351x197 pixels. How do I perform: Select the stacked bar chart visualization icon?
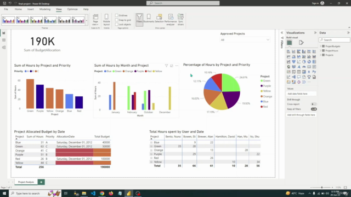(x=288, y=51)
